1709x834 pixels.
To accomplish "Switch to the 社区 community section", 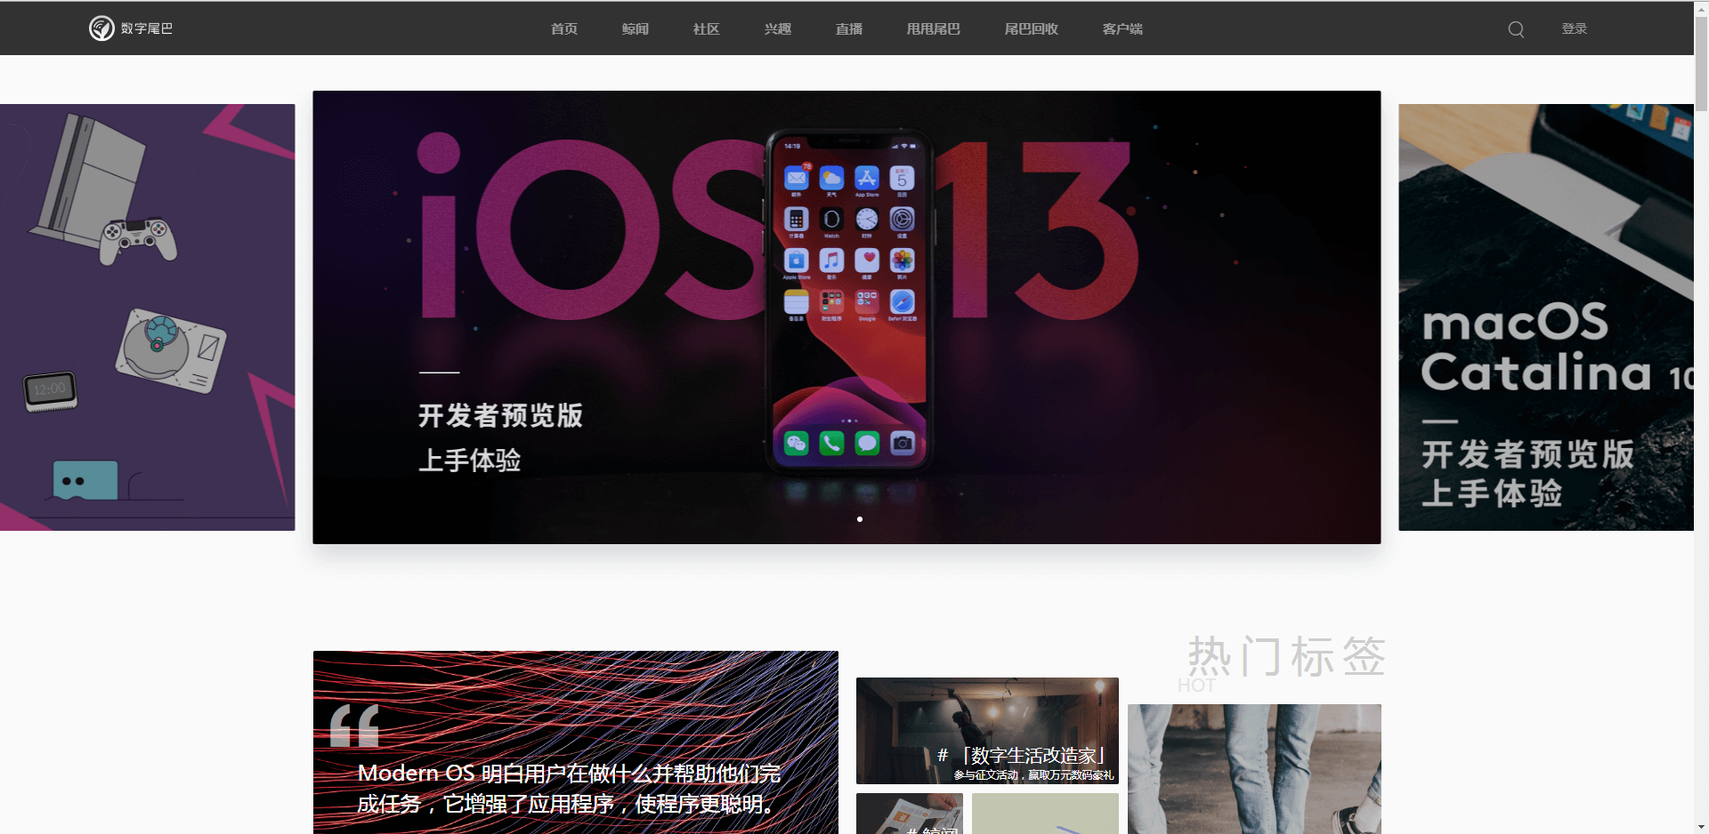I will (704, 28).
